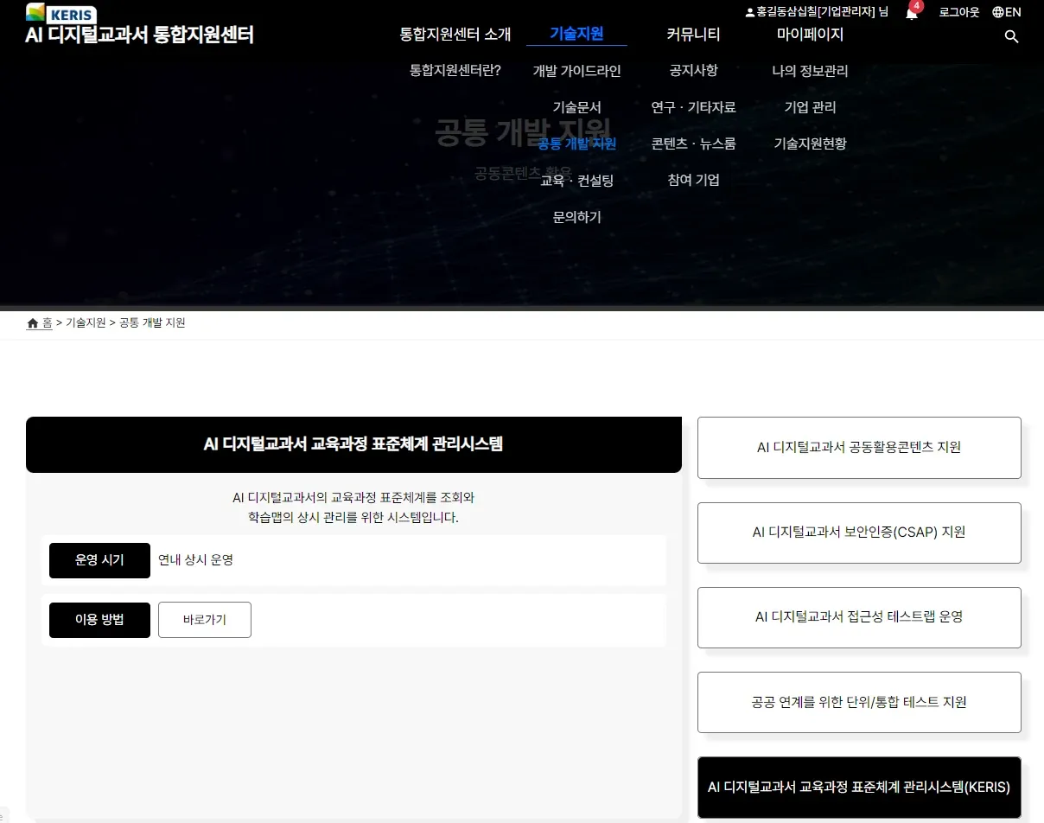Screen dimensions: 1044x823
Task: Select 연구 · 기타자료 submenu item
Action: point(693,107)
